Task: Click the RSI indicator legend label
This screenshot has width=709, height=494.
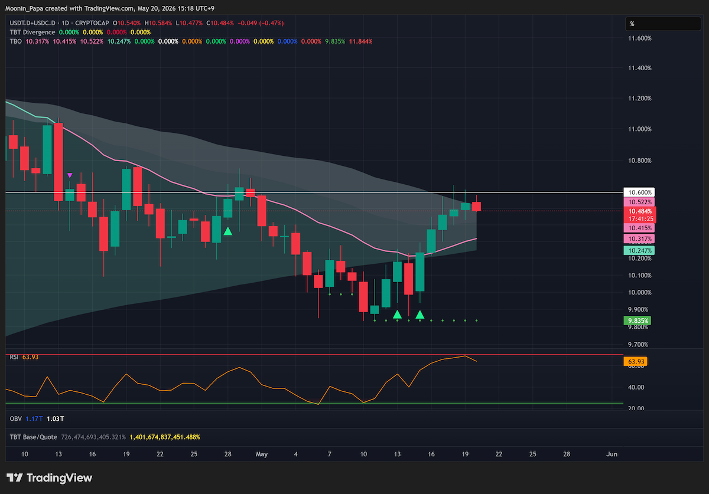Action: tap(14, 356)
